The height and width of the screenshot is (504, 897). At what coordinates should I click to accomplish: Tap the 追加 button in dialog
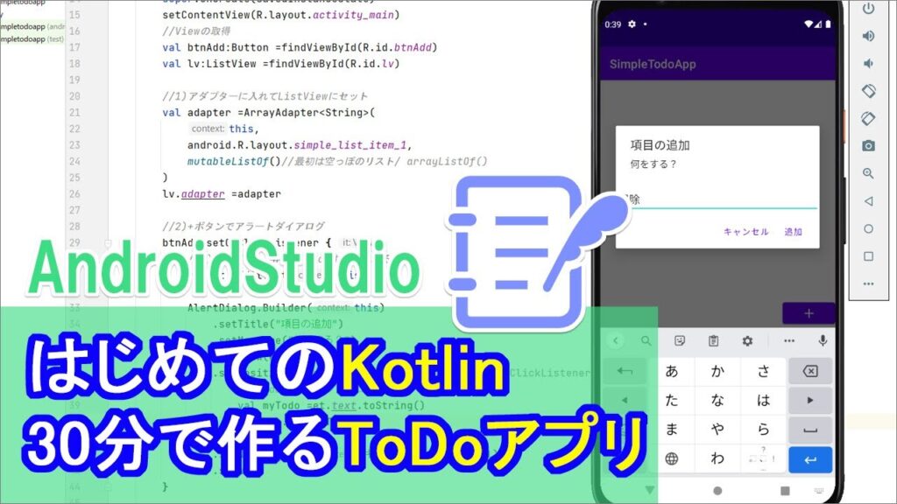coord(793,231)
